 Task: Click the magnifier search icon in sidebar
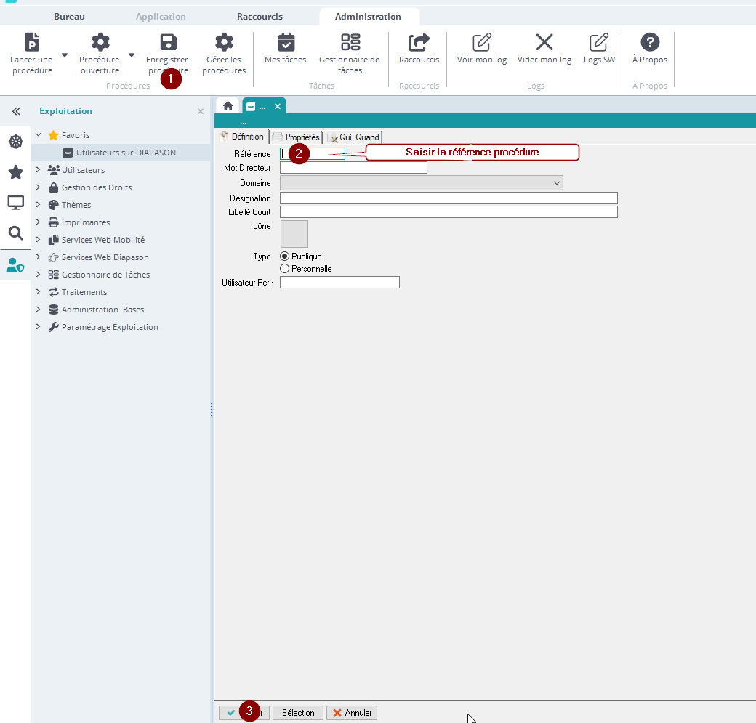pos(15,233)
